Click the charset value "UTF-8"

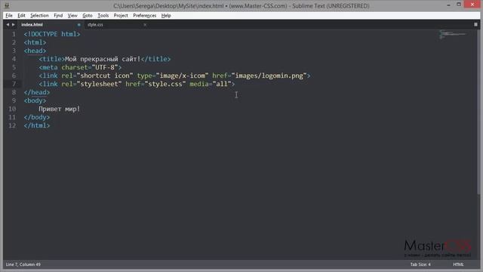105,67
